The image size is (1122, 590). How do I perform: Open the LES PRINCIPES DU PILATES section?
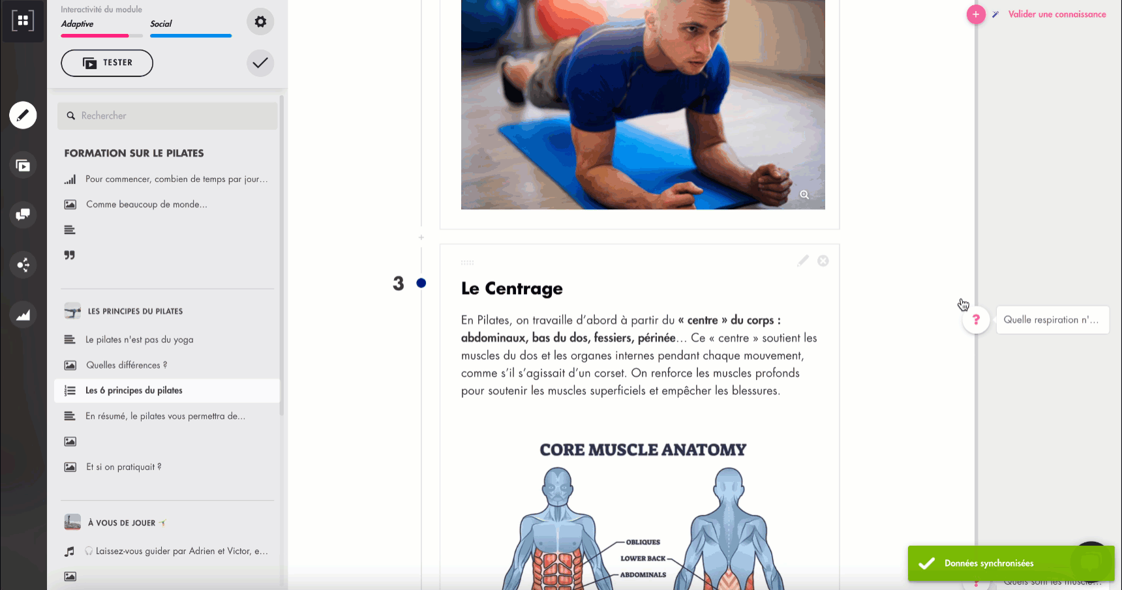pyautogui.click(x=135, y=311)
